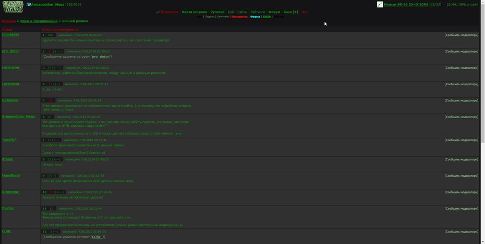Report post 3 via Сообщить модератору
The width and height of the screenshot is (485, 244).
(461, 68)
